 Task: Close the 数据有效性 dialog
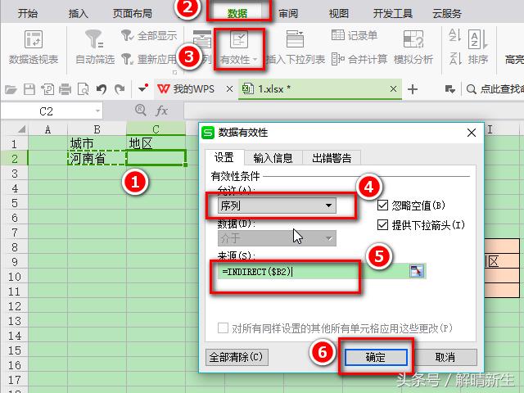(472, 133)
